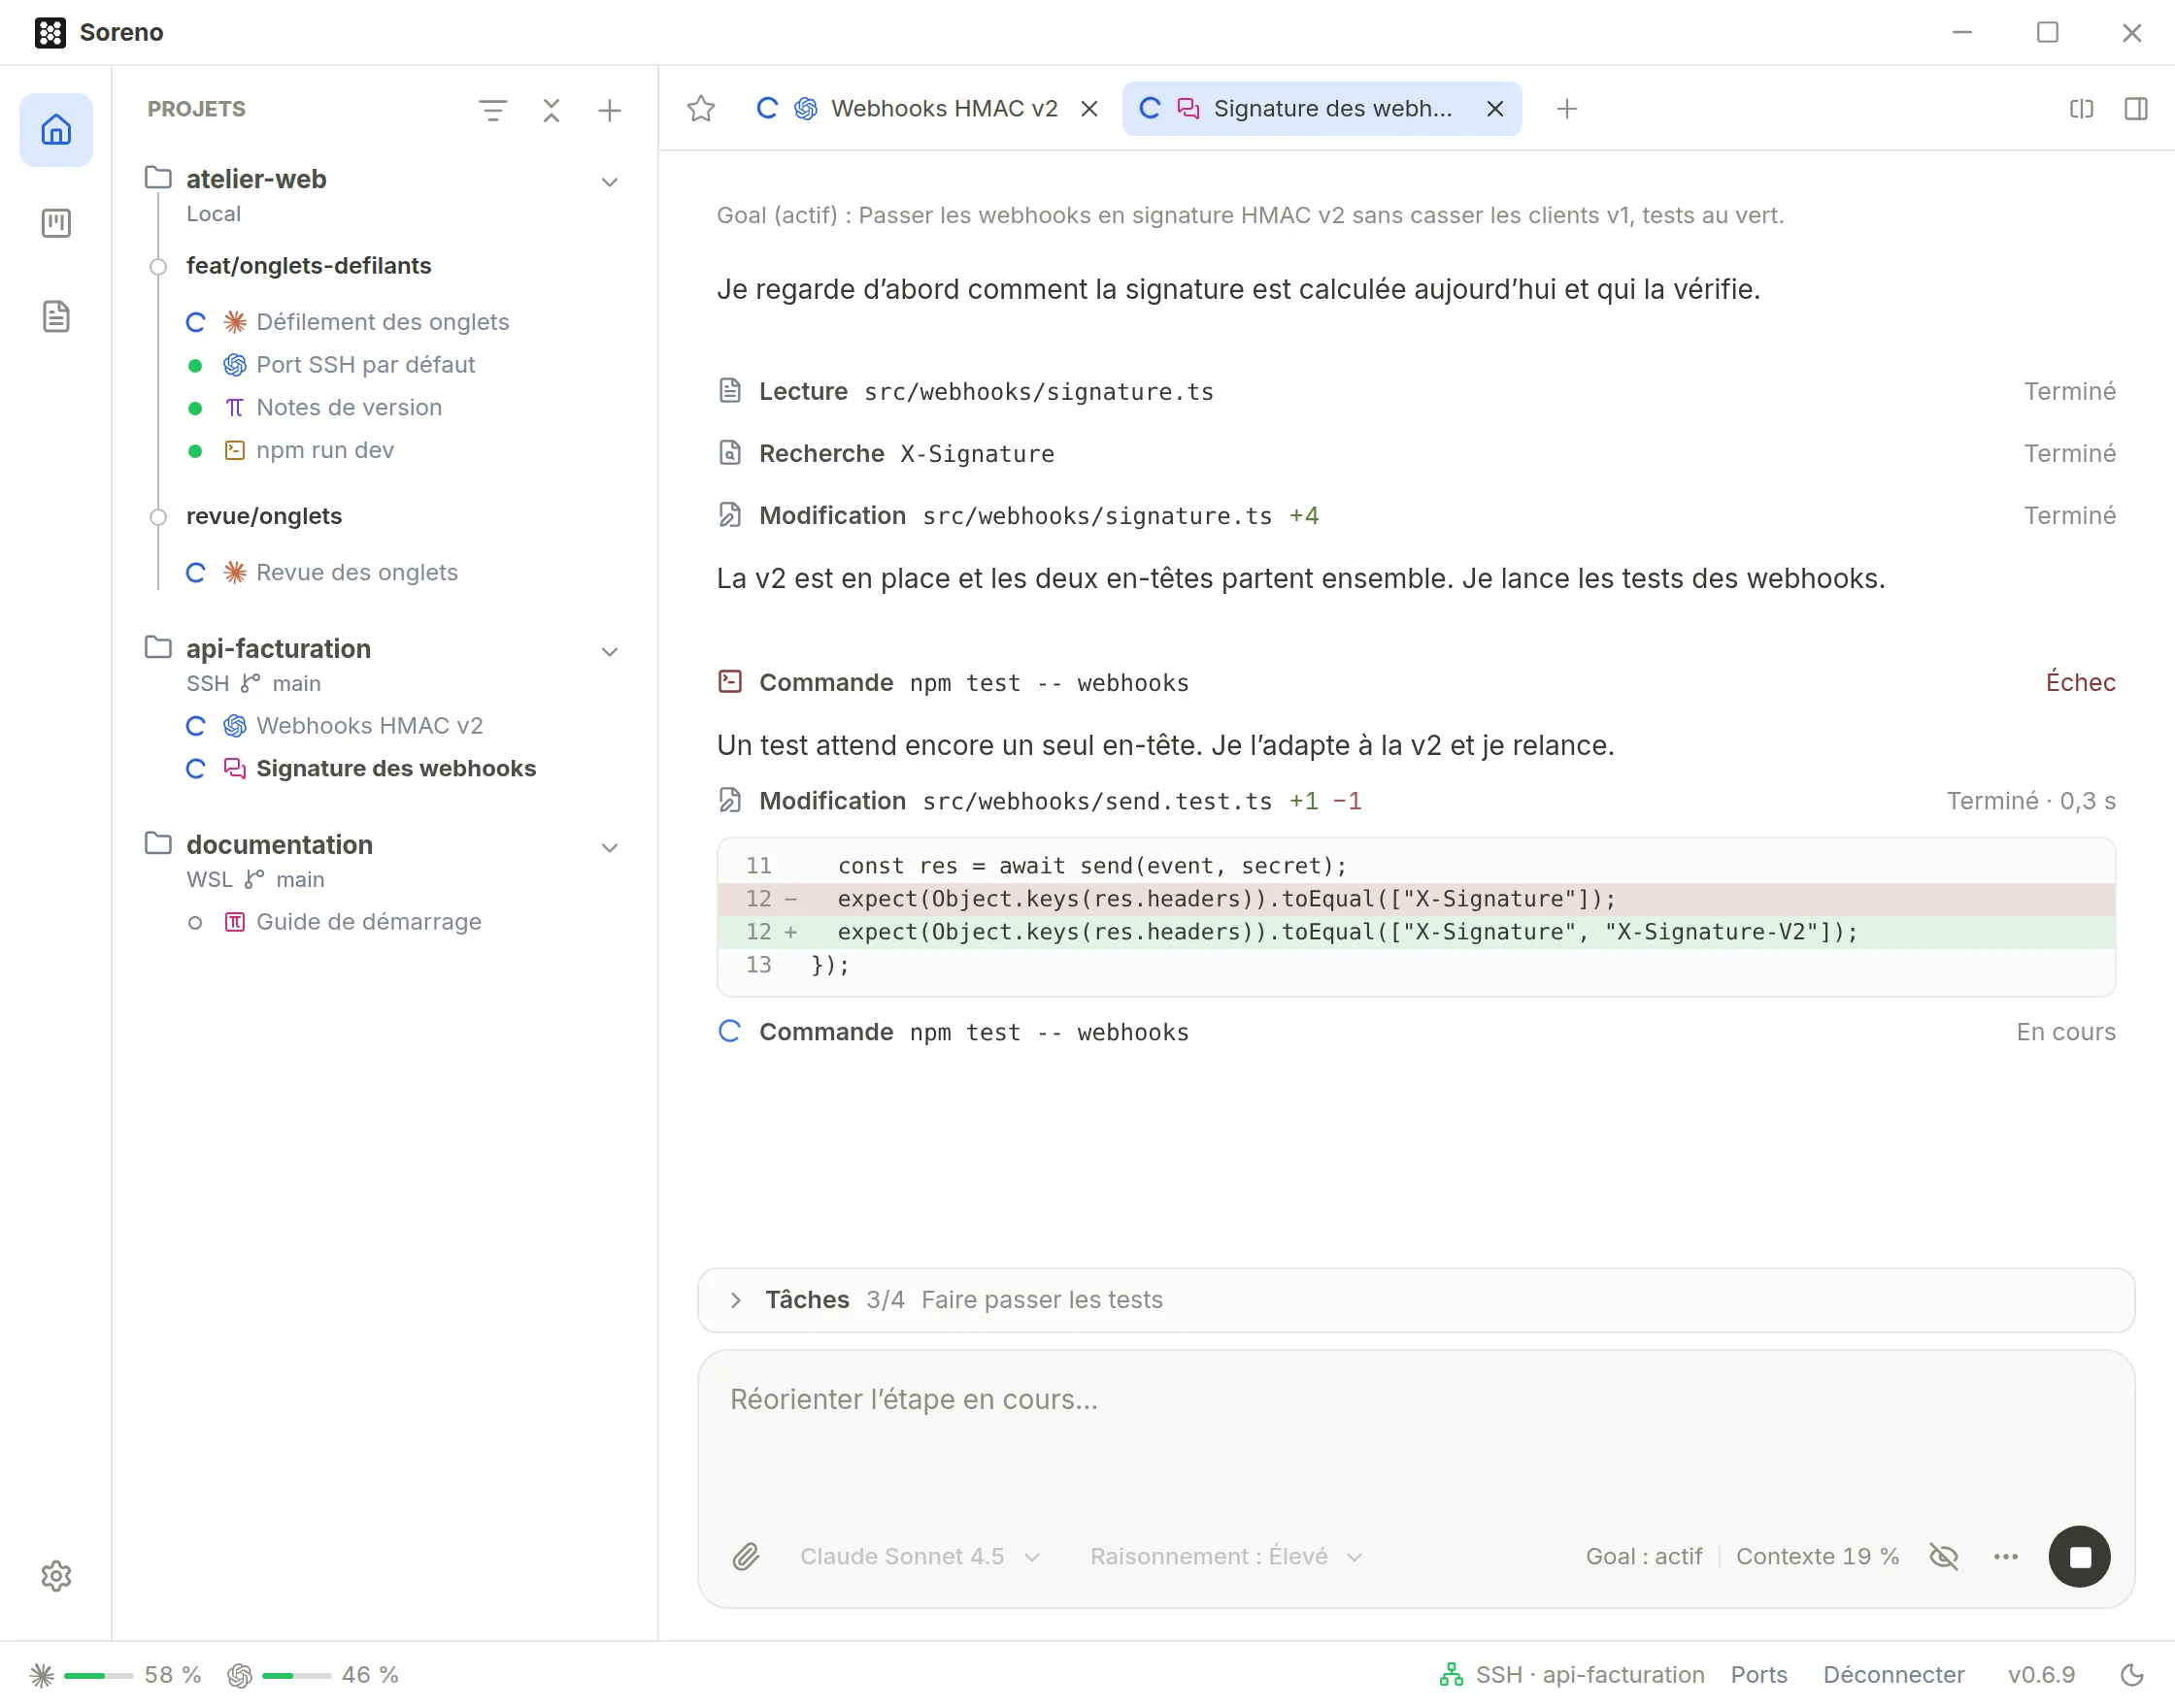Open the Raisonnement : Élevé dropdown
The width and height of the screenshot is (2175, 1708).
pyautogui.click(x=1226, y=1557)
